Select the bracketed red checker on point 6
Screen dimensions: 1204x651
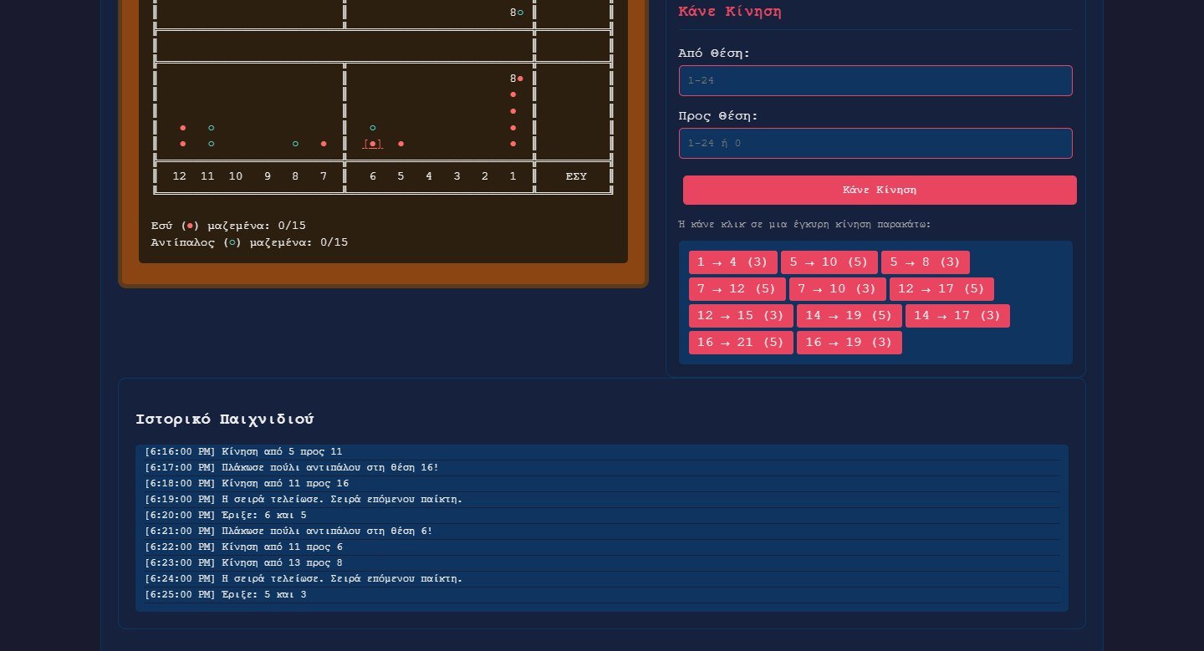pos(373,144)
